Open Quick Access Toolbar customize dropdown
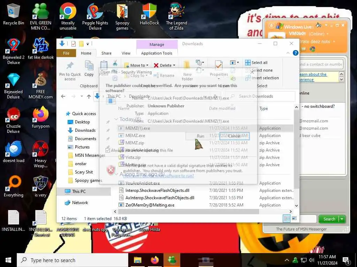Viewport: 357px width, 267px height. 88,44
